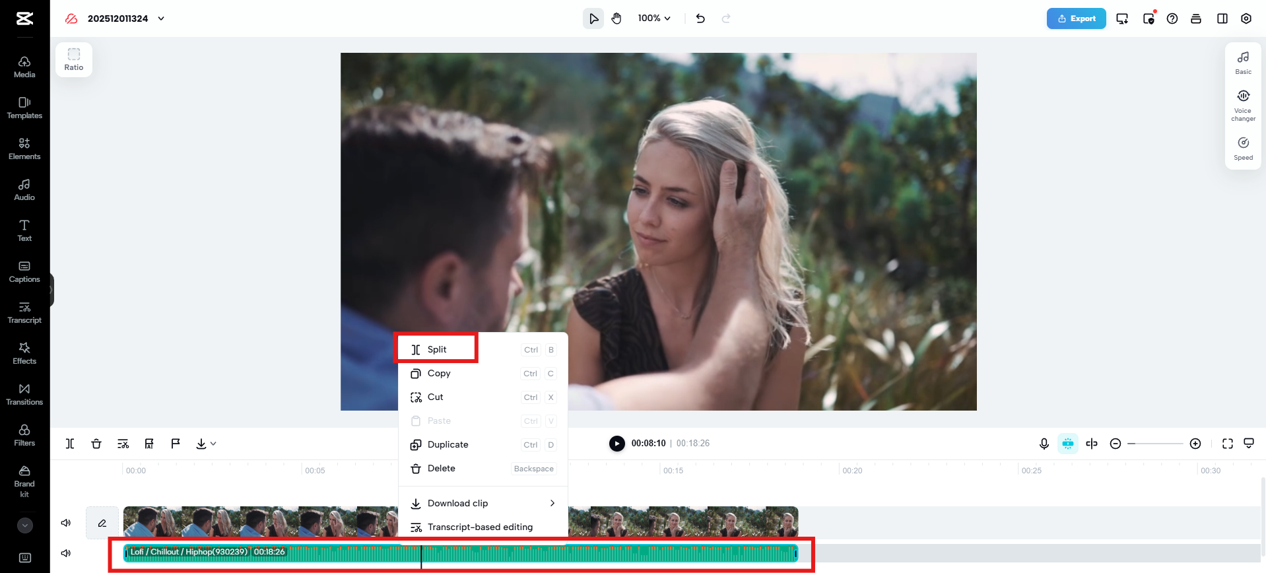Expand more sidebar items with chevron
Screen dimensions: 1266x573
tap(25, 525)
